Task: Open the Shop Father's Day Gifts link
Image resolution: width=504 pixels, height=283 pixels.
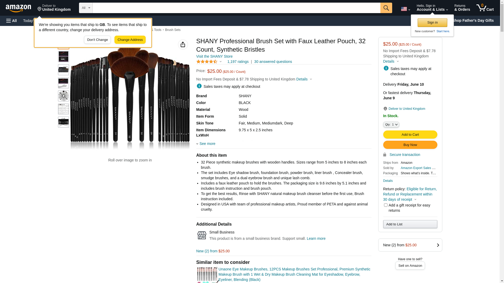Action: pos(473,20)
